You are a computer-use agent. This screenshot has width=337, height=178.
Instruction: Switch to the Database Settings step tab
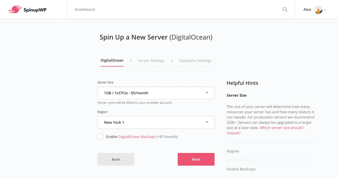tap(195, 61)
